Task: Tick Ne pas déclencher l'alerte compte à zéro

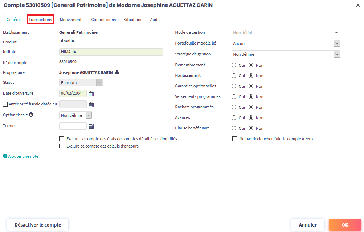Action: (x=234, y=139)
